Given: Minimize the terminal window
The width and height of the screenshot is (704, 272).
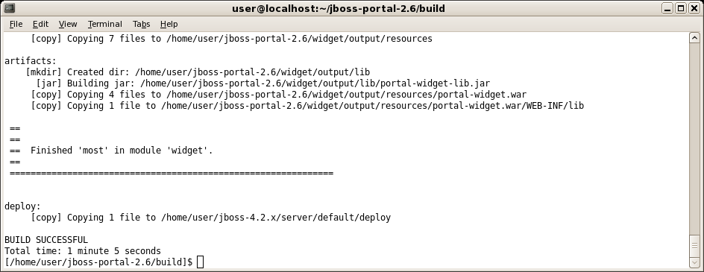Looking at the screenshot, I should tap(667, 8).
